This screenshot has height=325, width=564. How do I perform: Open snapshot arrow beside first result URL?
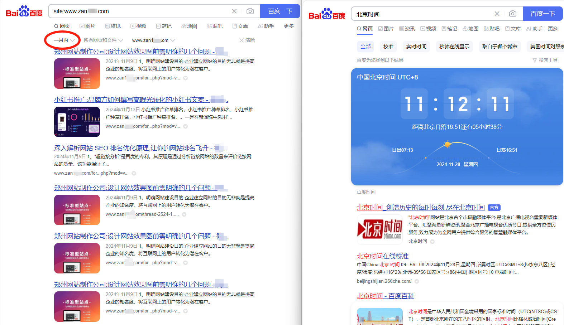[x=186, y=78]
